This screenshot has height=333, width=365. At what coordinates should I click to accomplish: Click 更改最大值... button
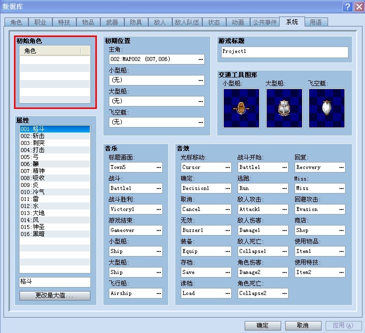point(55,295)
